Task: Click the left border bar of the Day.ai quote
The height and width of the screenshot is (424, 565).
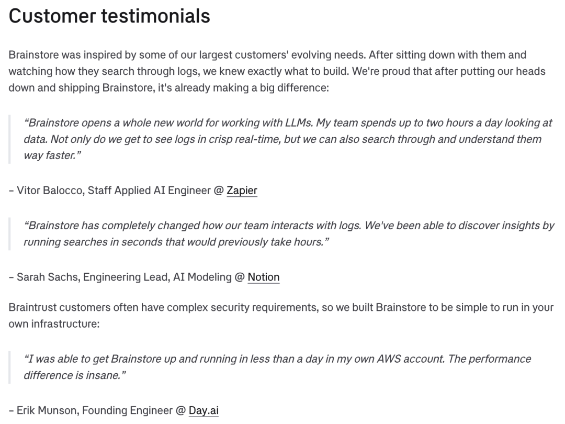Action: click(x=9, y=367)
